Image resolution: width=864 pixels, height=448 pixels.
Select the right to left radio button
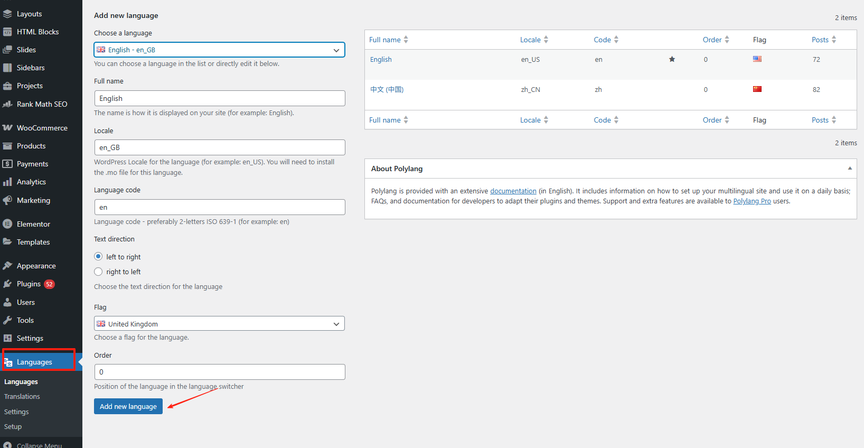click(98, 272)
